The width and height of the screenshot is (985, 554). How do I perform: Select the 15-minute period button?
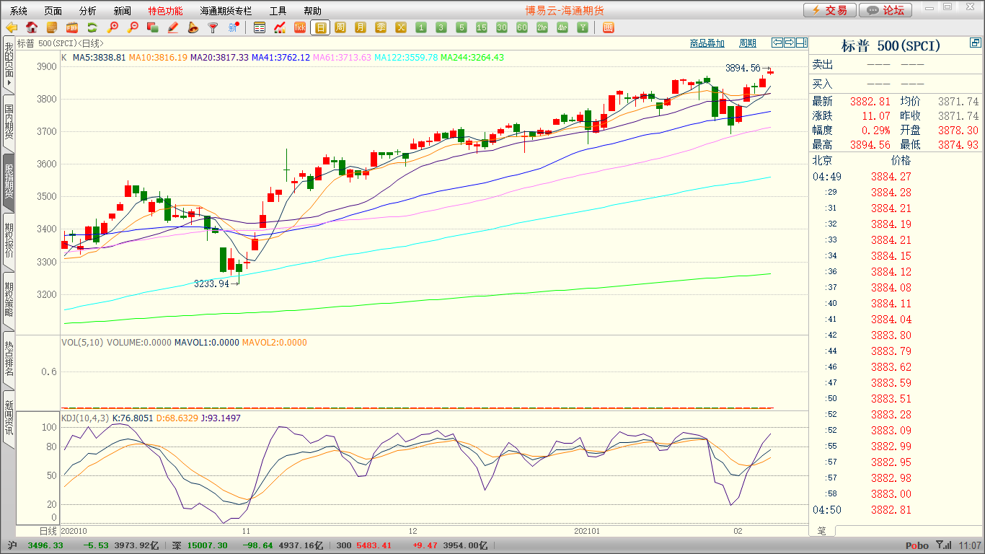[x=482, y=27]
